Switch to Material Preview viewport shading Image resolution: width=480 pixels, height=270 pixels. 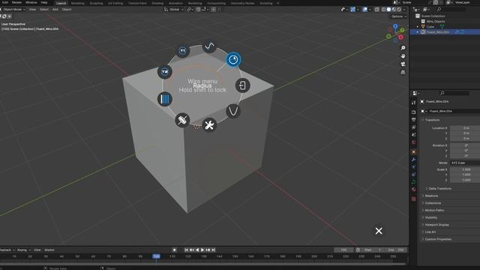pos(394,10)
